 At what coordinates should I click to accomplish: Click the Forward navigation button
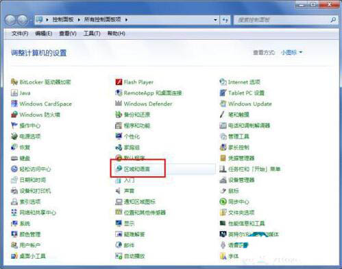pyautogui.click(x=23, y=20)
